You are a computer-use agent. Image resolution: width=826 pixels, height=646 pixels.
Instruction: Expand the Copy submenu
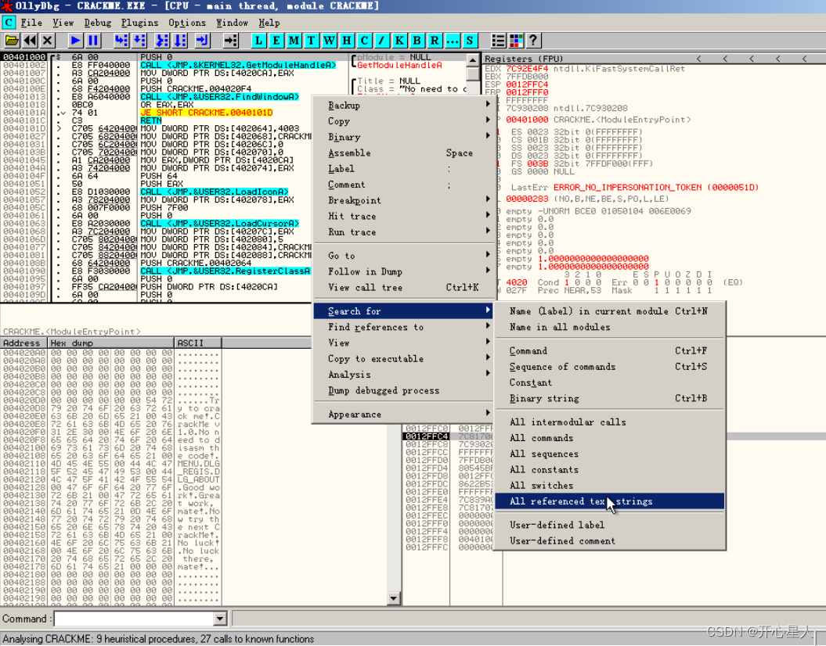[x=403, y=121]
